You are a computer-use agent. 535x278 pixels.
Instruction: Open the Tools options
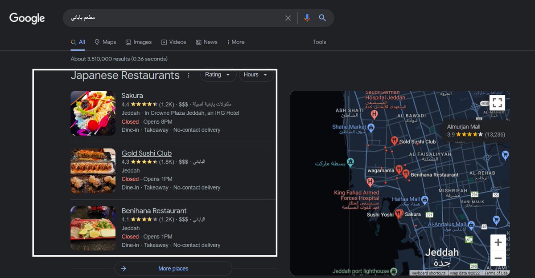click(320, 42)
